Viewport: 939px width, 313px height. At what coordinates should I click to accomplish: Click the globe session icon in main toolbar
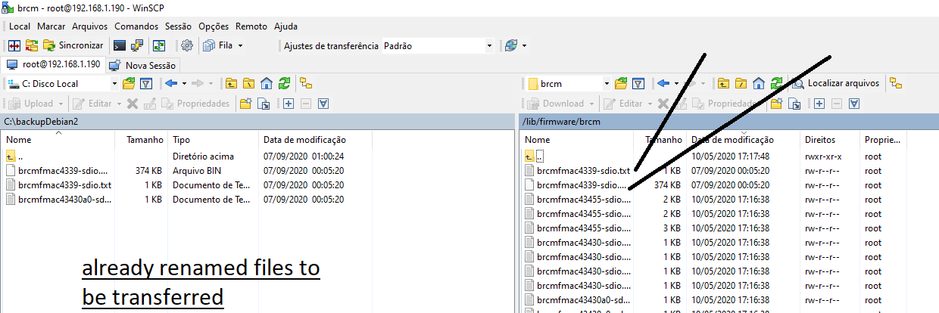(511, 45)
